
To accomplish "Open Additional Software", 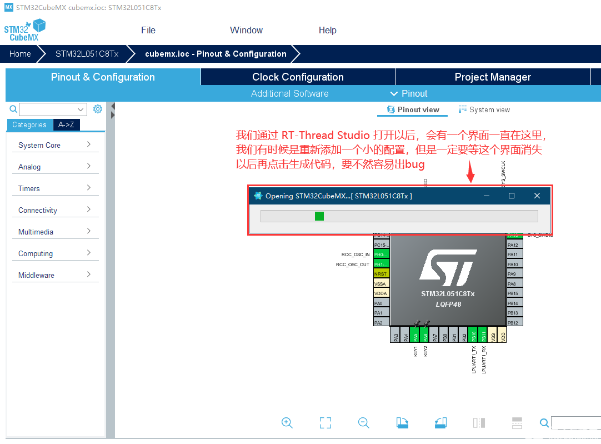I will click(290, 93).
